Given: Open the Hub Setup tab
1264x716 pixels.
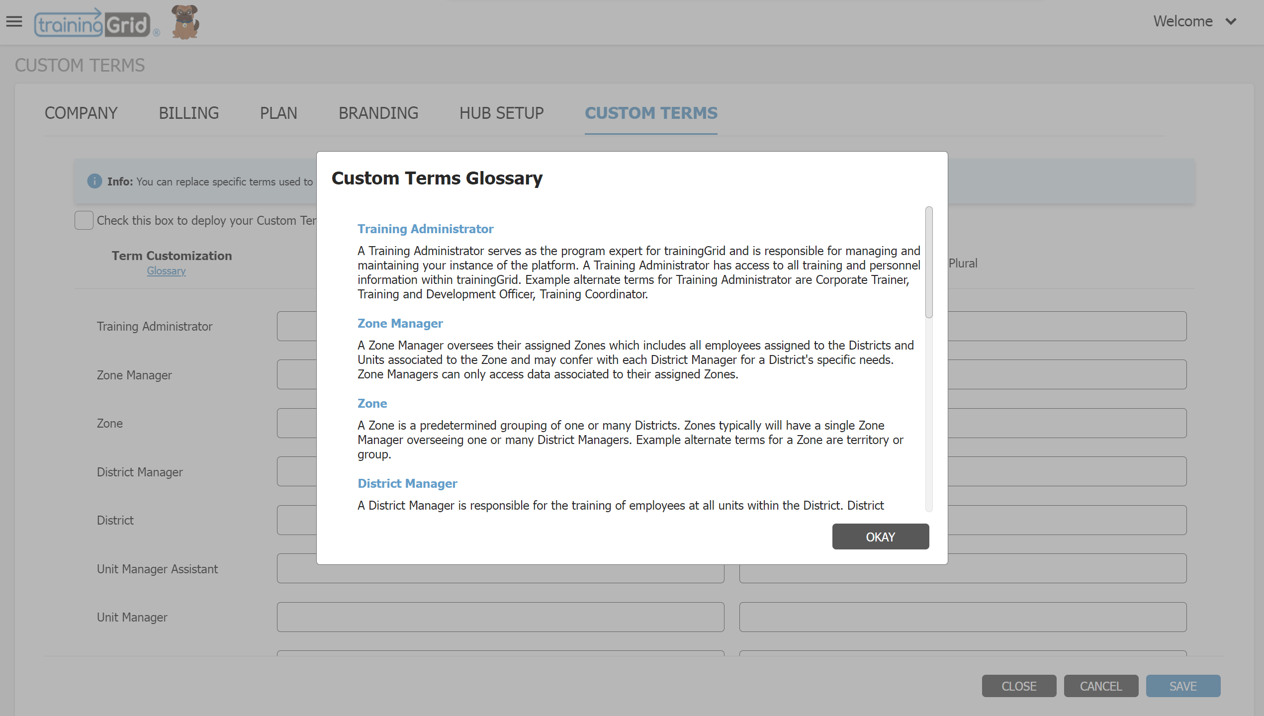Looking at the screenshot, I should pyautogui.click(x=501, y=113).
